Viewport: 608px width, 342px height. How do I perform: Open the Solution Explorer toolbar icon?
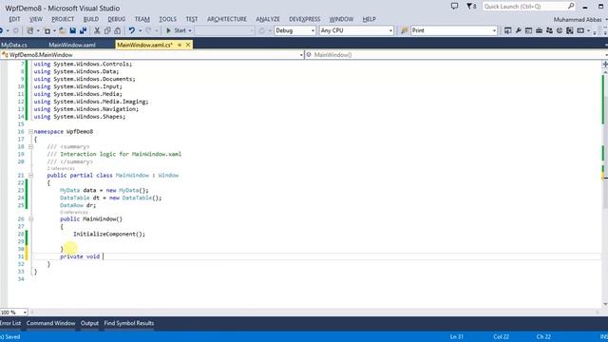tap(507, 30)
